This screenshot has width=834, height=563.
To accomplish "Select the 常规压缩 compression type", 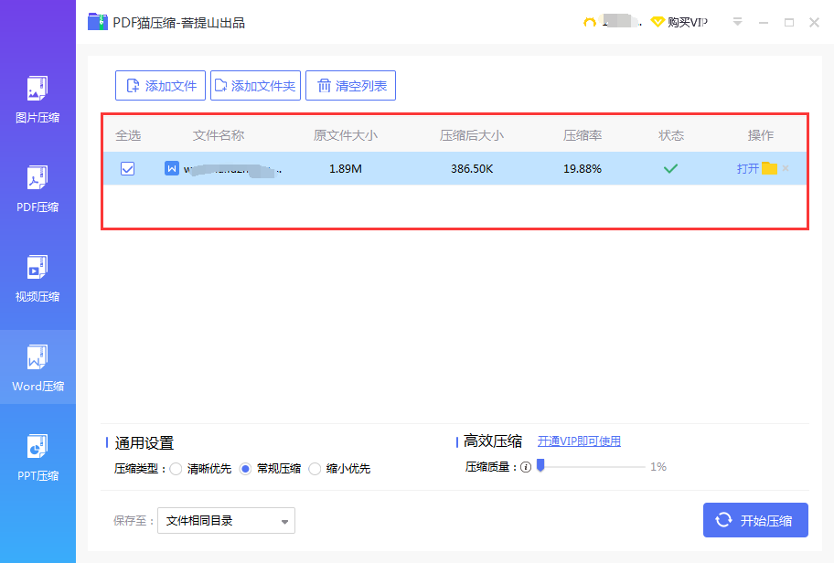I will tap(245, 469).
